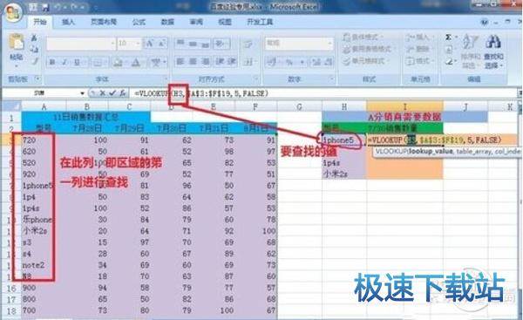Apply the Percent style icon
523x320 pixels.
pos(289,62)
